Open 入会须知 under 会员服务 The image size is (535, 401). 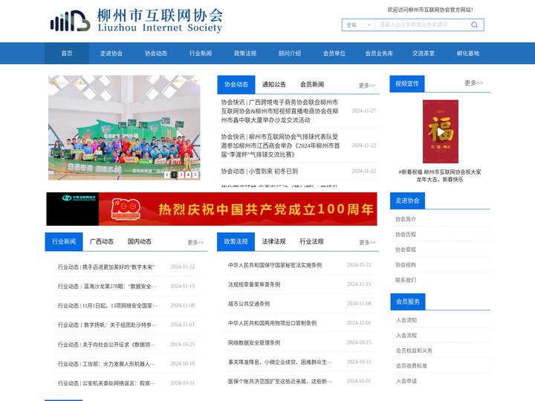406,320
